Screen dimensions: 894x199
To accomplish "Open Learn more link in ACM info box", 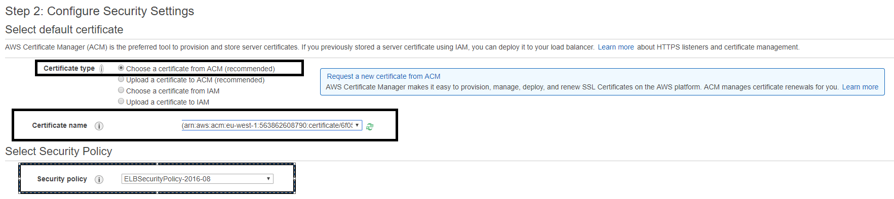I will (860, 87).
